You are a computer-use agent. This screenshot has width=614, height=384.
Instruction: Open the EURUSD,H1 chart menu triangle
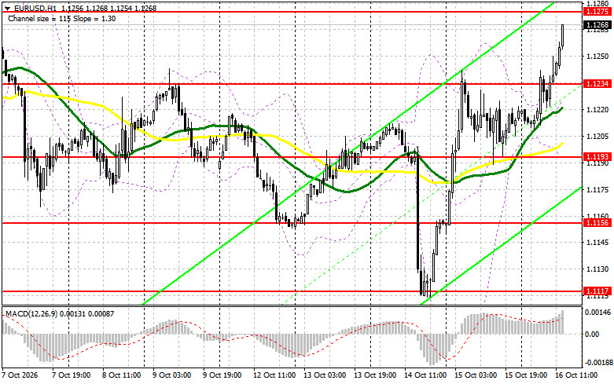click(7, 8)
